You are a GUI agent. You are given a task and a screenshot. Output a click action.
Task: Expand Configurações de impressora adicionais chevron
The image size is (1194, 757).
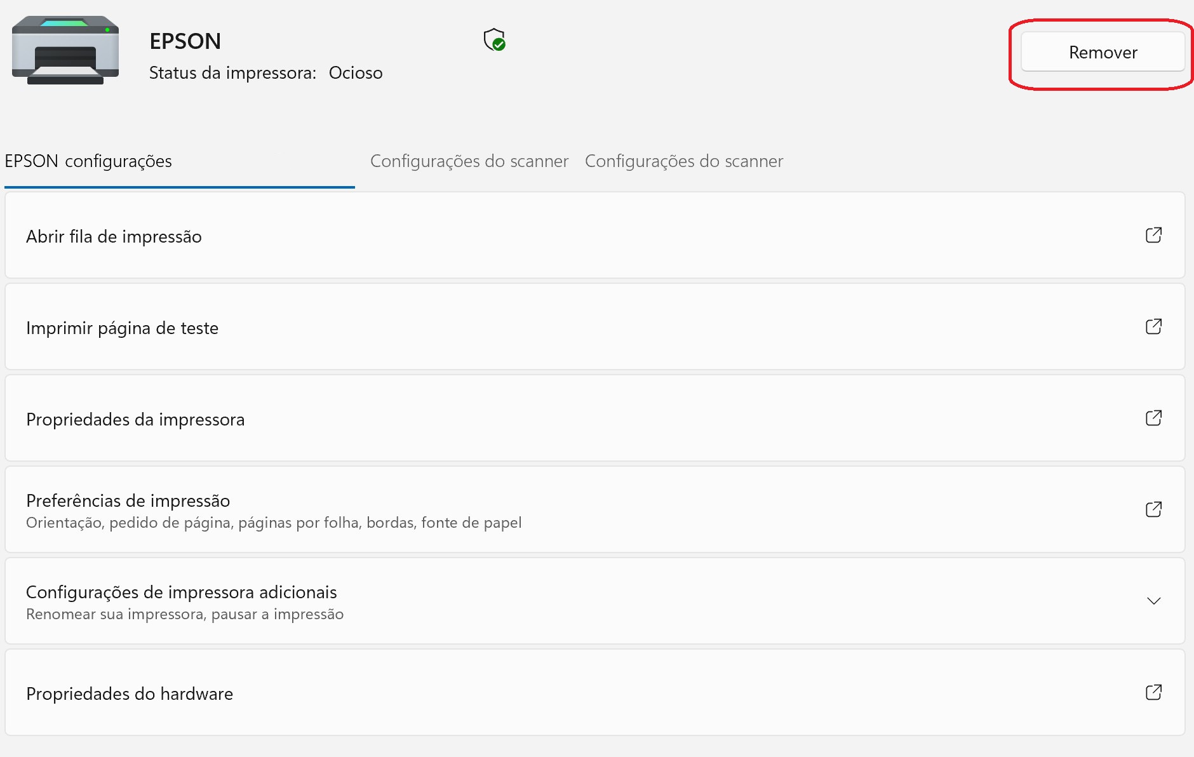point(1153,601)
